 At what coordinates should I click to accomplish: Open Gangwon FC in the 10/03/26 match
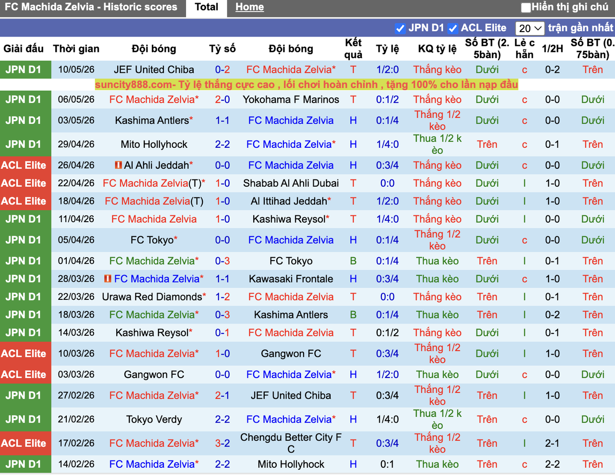pos(291,354)
